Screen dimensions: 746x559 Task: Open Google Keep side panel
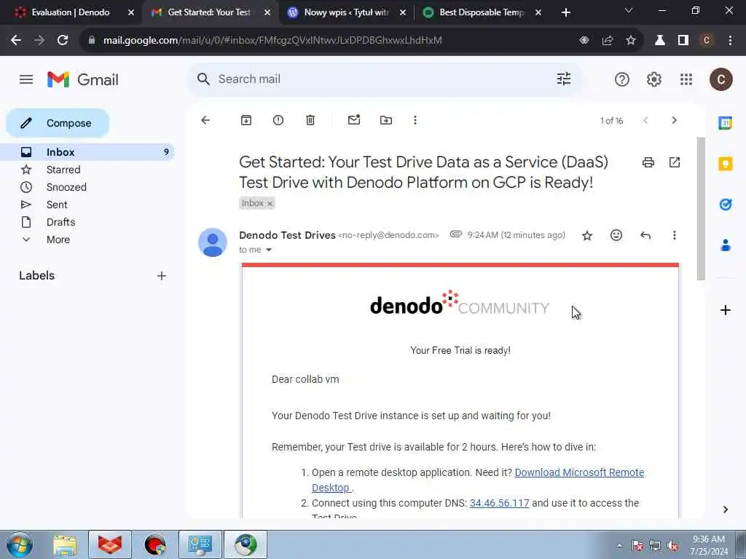pyautogui.click(x=725, y=164)
